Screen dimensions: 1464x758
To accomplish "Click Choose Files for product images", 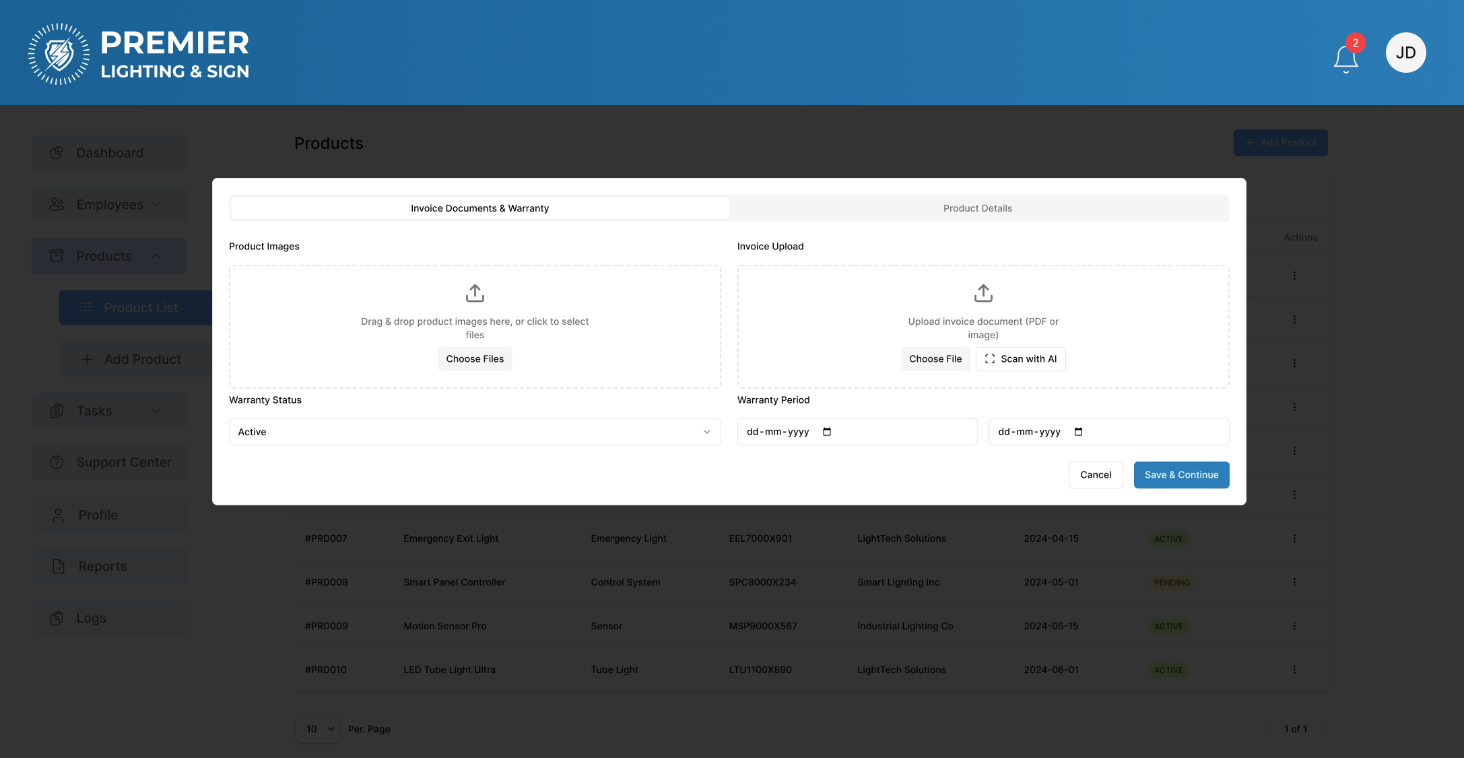I will pos(475,359).
